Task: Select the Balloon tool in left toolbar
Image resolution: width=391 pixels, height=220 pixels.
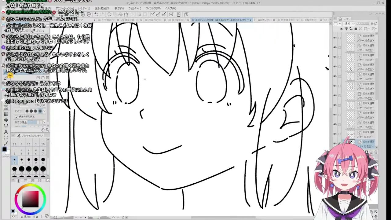Action: coord(6,137)
